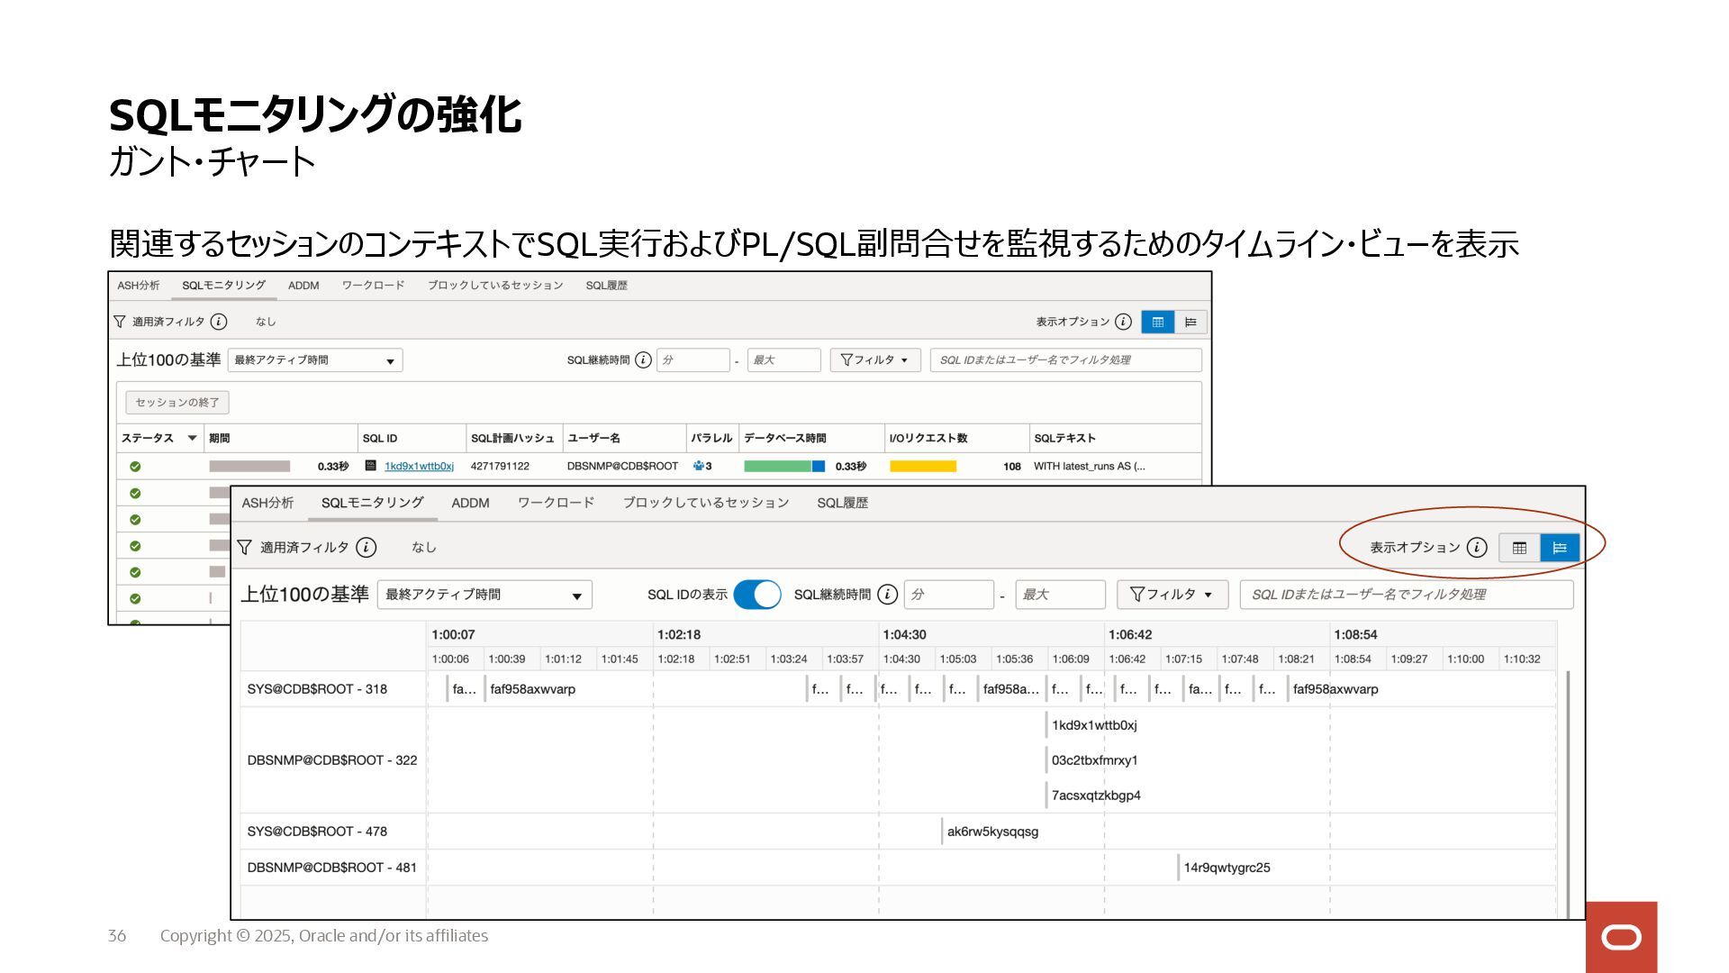
Task: Select Gantt view icon in back window
Action: coord(1190,322)
